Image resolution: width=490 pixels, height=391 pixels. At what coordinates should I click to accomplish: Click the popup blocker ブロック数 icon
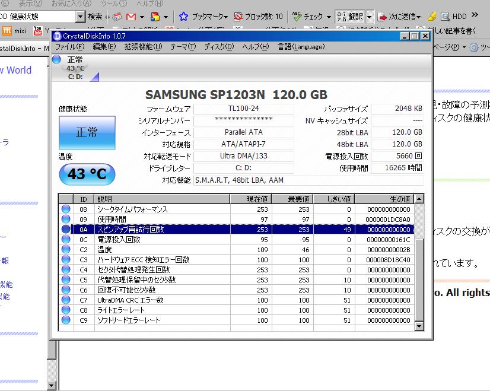tap(238, 17)
